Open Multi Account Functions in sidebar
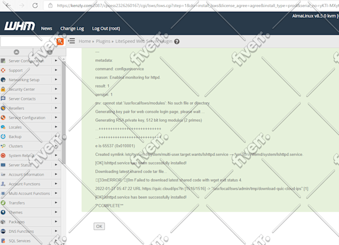This screenshot has width=339, height=245. coord(29,193)
